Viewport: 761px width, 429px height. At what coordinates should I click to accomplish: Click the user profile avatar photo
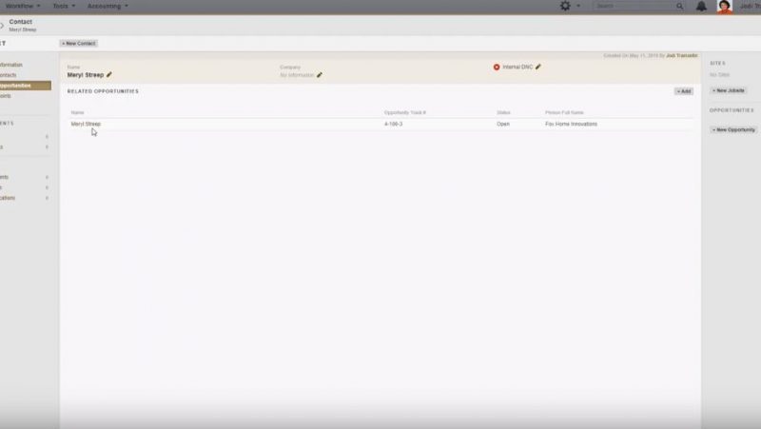[x=725, y=7]
